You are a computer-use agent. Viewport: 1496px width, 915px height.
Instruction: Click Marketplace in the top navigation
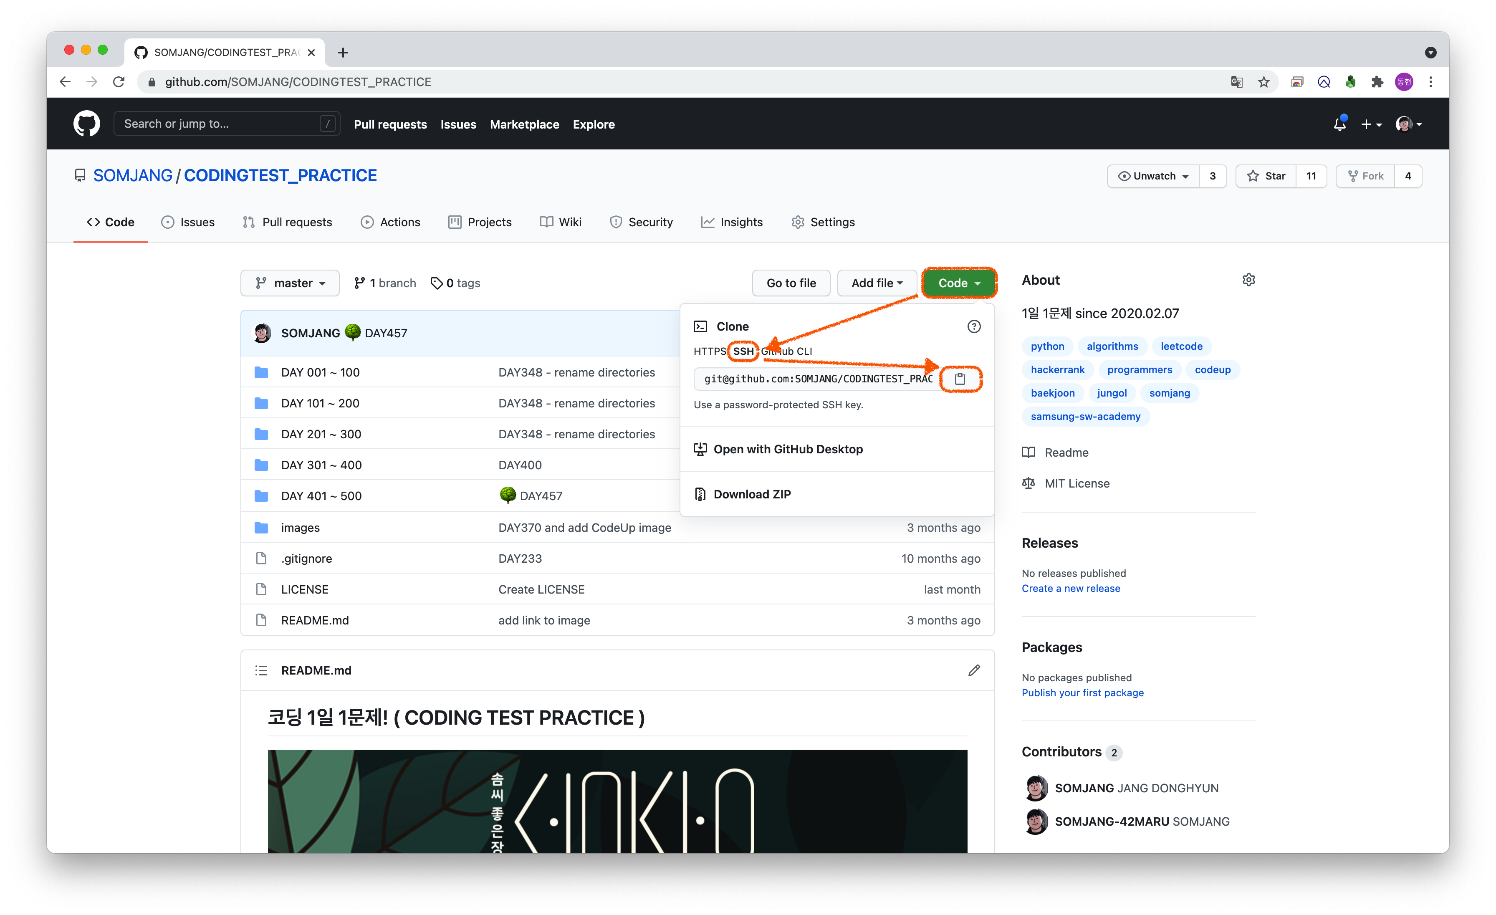click(524, 124)
